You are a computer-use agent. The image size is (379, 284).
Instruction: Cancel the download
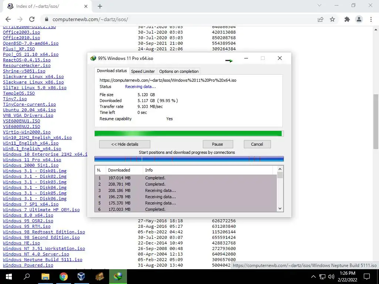[x=257, y=144]
